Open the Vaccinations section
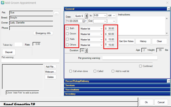The width and height of the screenshot is (171, 107). pyautogui.click(x=117, y=89)
